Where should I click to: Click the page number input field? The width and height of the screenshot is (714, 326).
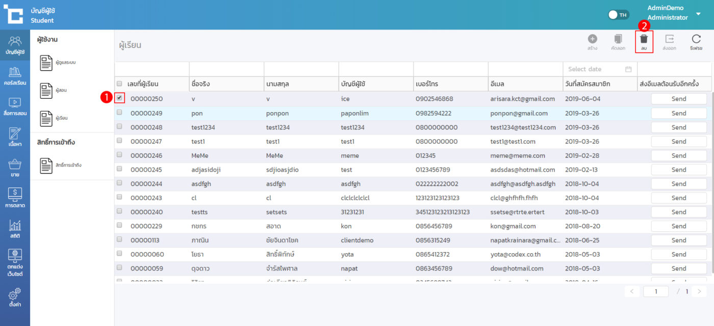tap(655, 291)
